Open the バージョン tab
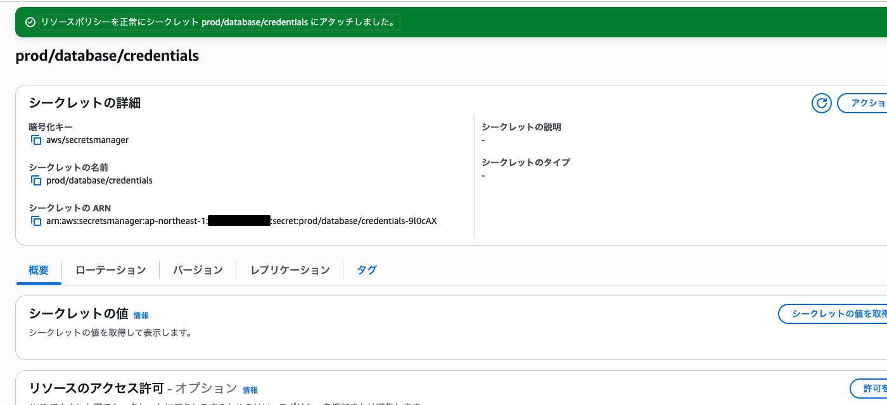The height and width of the screenshot is (405, 887). [198, 270]
